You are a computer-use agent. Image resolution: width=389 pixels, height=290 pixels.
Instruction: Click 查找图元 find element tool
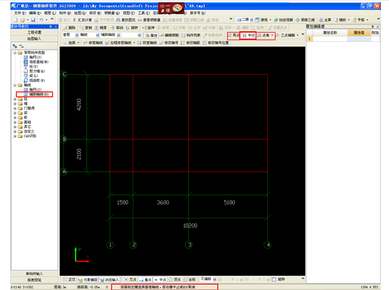(x=126, y=20)
